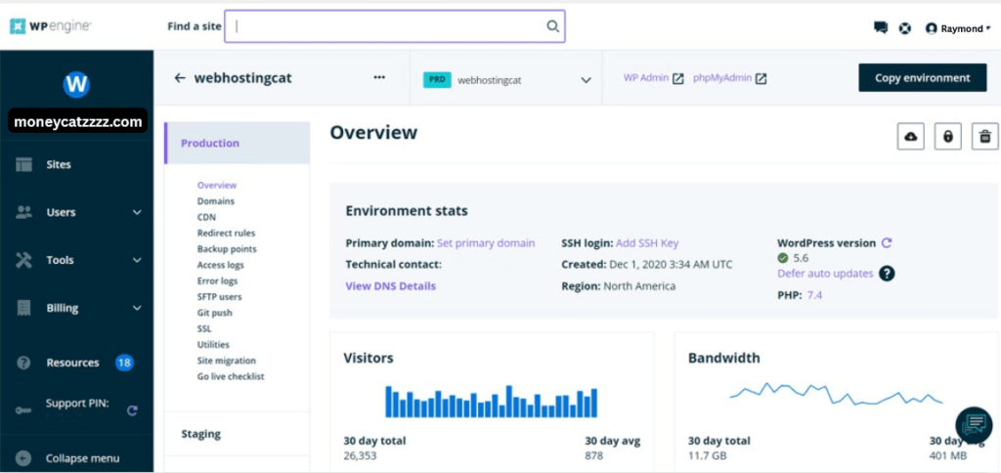Click View DNS Details link
The height and width of the screenshot is (473, 1001).
[391, 286]
